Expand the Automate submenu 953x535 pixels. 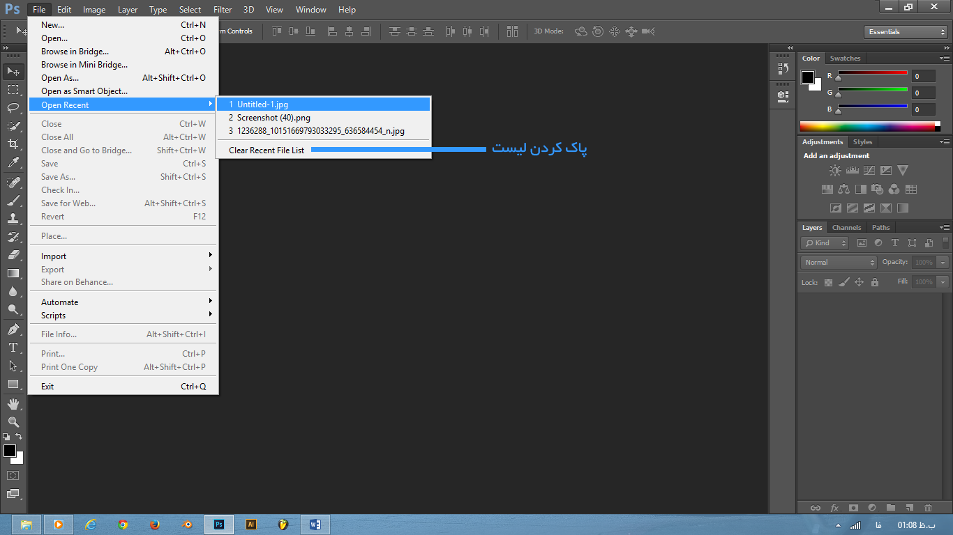pyautogui.click(x=123, y=302)
